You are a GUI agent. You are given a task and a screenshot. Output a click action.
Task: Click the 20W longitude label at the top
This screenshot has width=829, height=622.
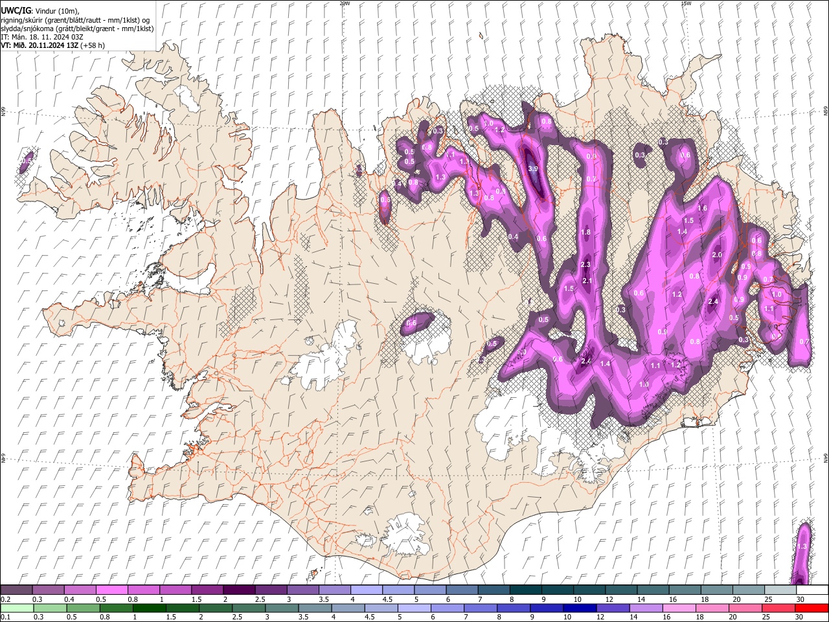click(x=345, y=3)
